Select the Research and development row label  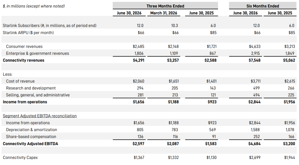point(31,88)
